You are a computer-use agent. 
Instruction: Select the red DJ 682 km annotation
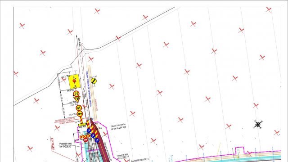tap(65, 120)
